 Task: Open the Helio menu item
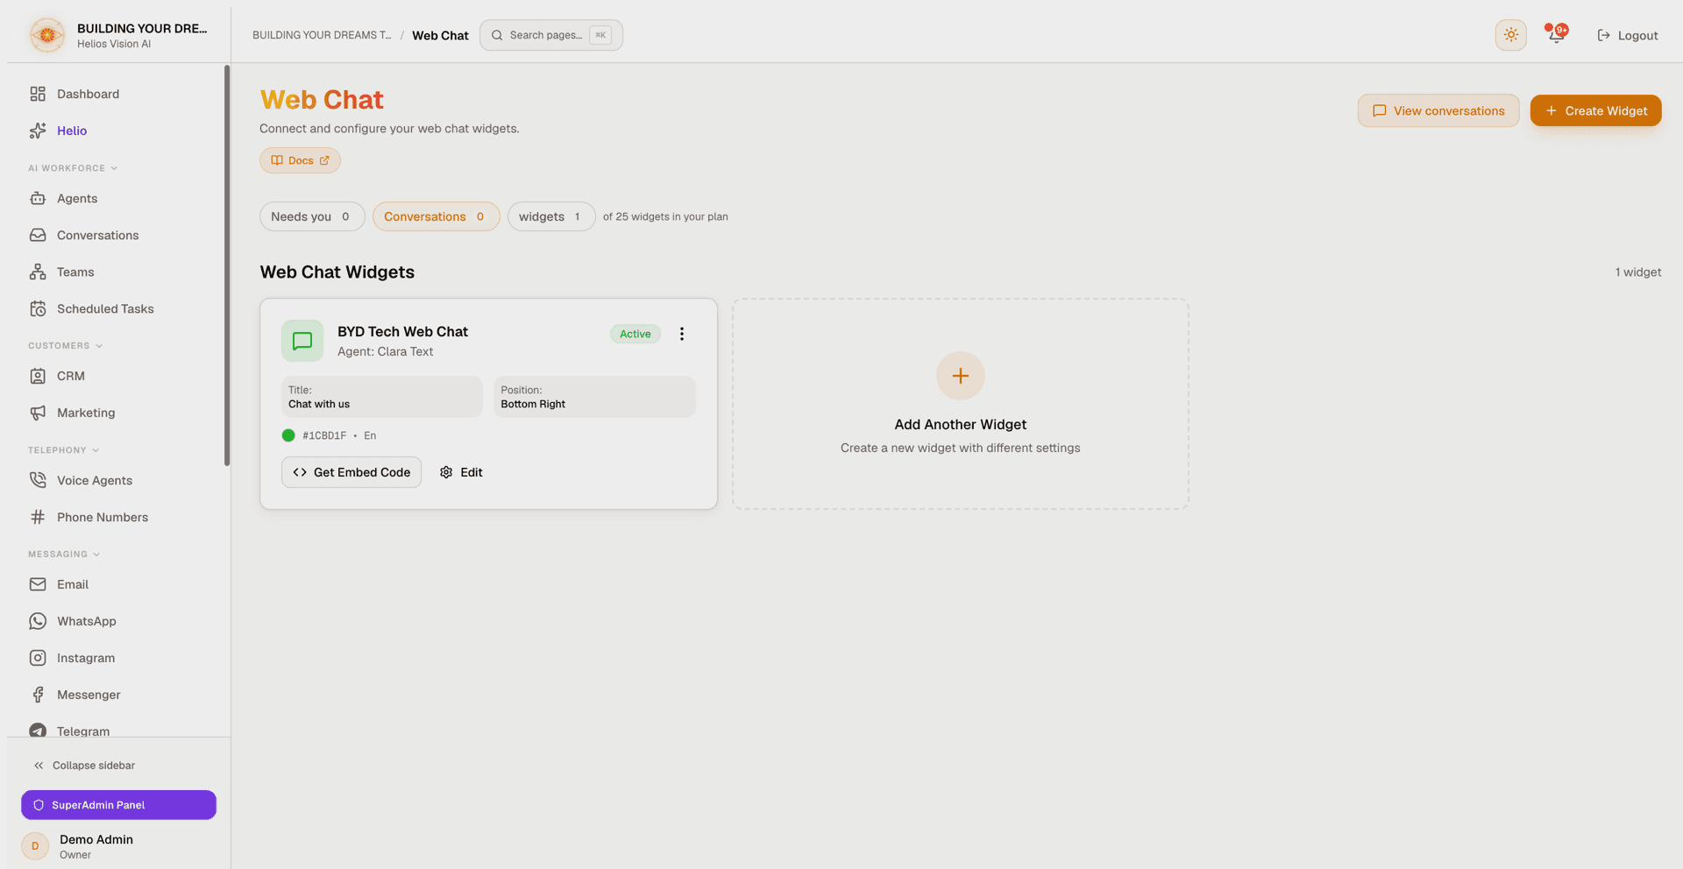click(116, 131)
